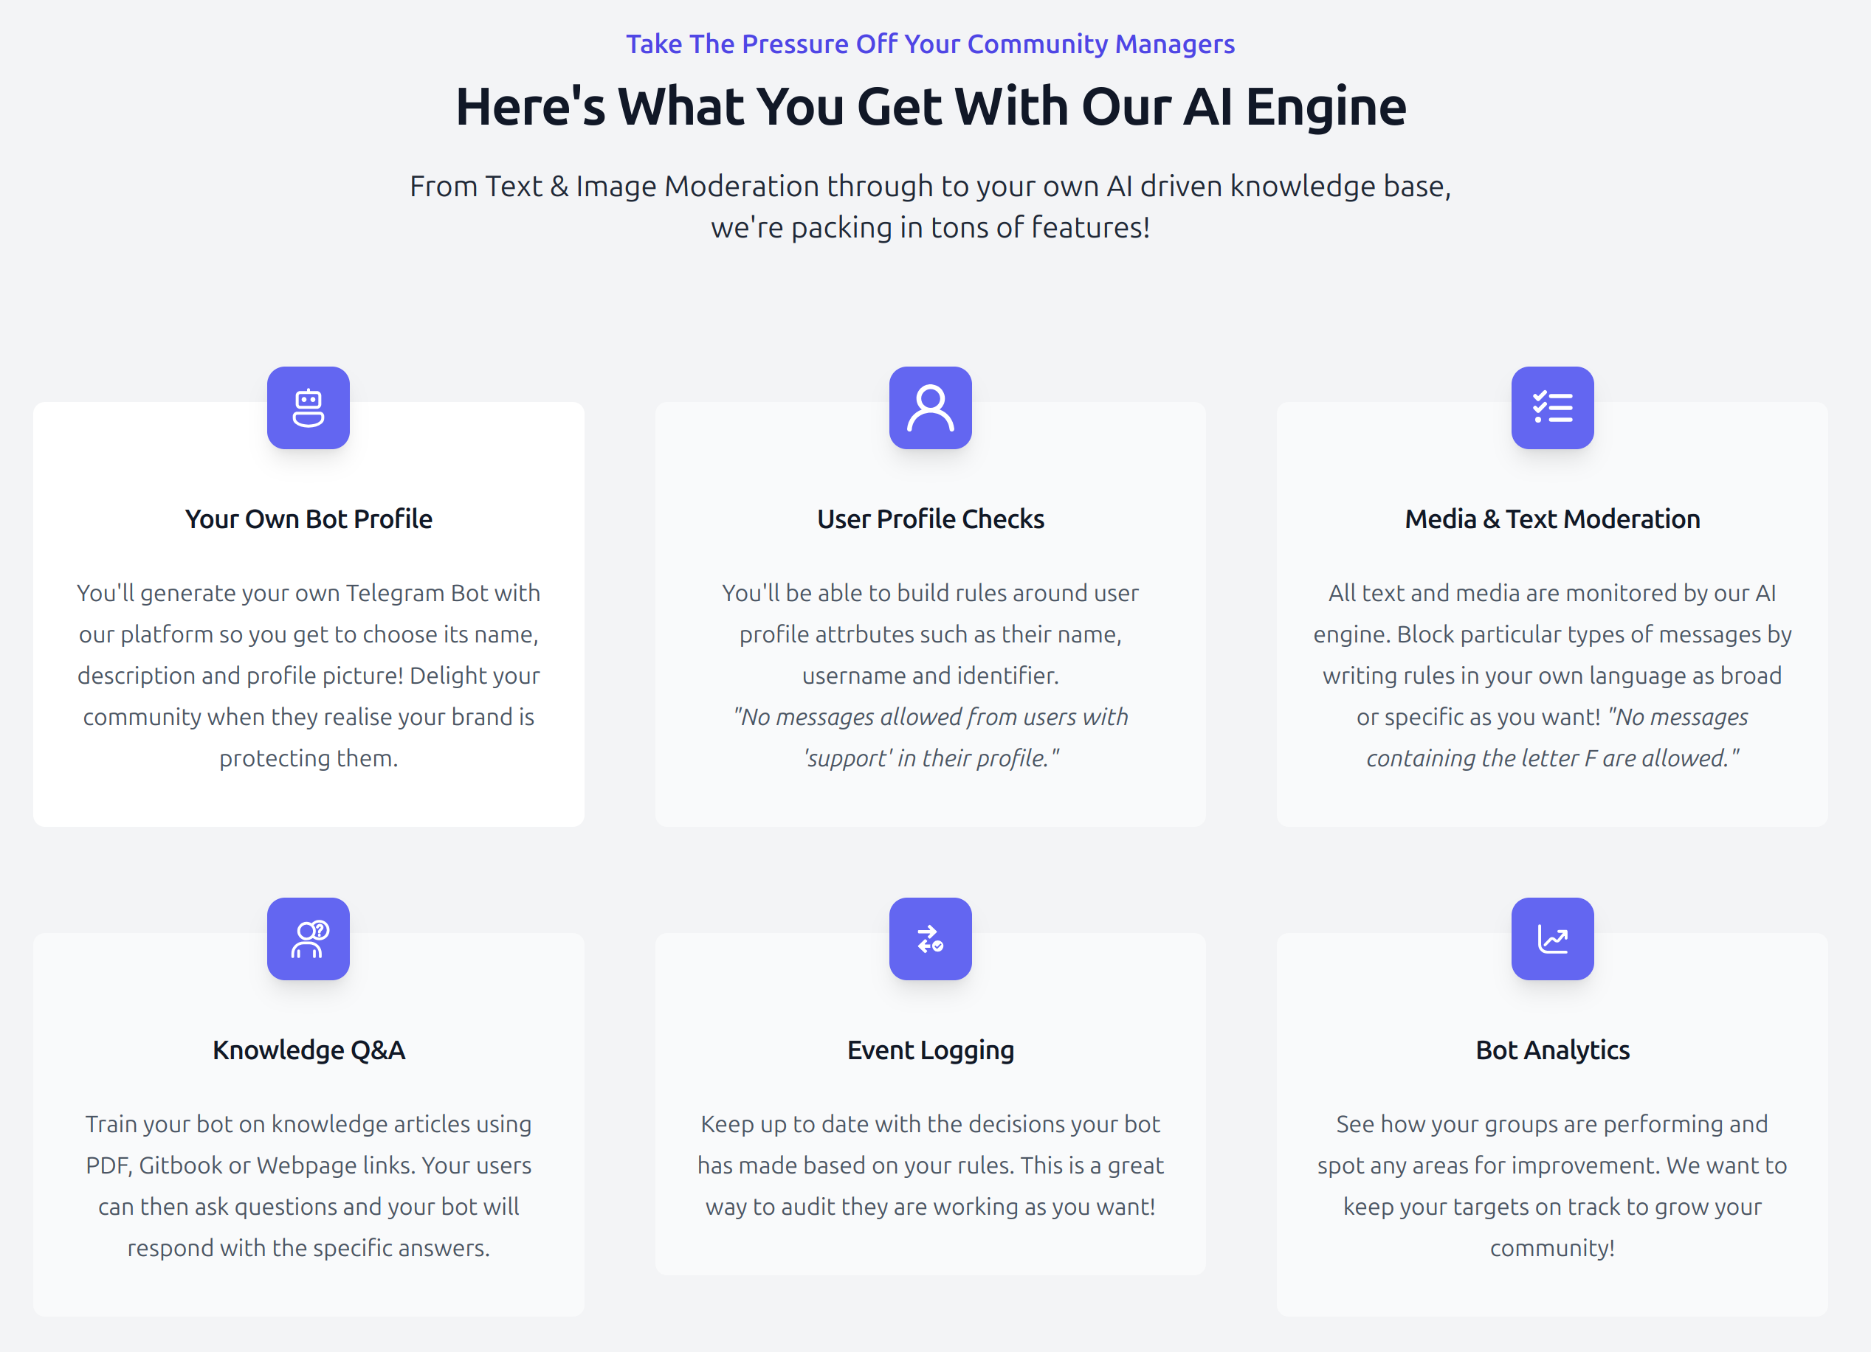Viewport: 1871px width, 1352px height.
Task: Click the 'Media & Text Moderation' heading
Action: coord(1551,519)
